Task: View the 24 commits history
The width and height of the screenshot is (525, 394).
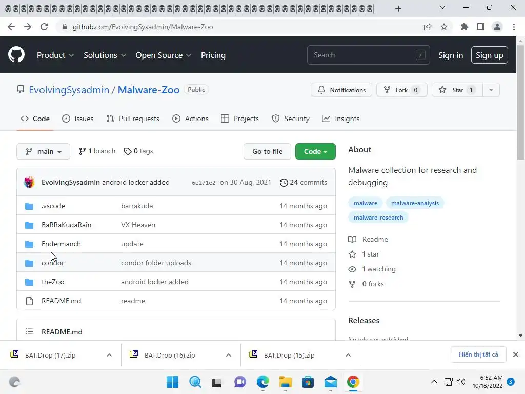Action: pos(304,182)
